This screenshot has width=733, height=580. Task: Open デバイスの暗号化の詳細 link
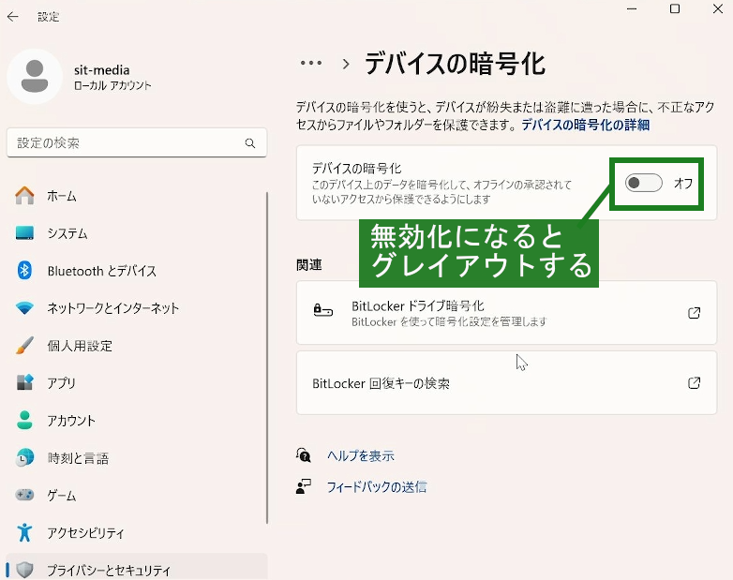click(x=585, y=125)
